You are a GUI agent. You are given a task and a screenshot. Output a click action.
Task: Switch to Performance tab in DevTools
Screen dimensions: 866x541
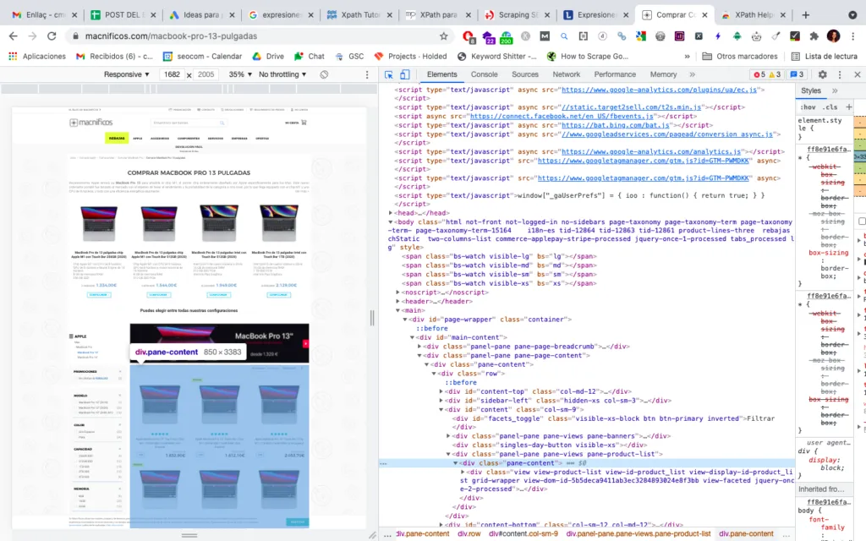[x=615, y=74]
